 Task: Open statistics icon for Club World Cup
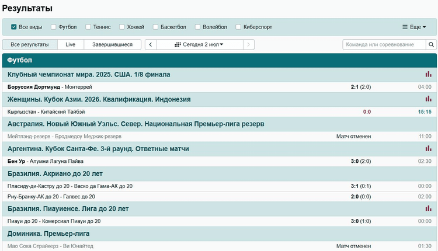coord(428,75)
